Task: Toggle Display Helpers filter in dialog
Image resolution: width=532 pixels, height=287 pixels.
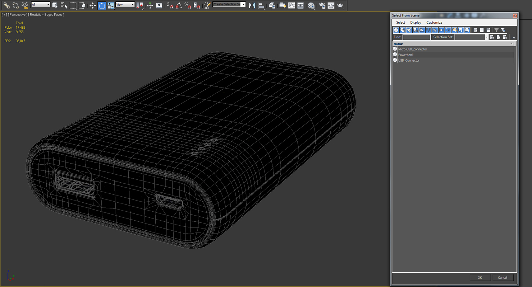Action: (x=422, y=30)
